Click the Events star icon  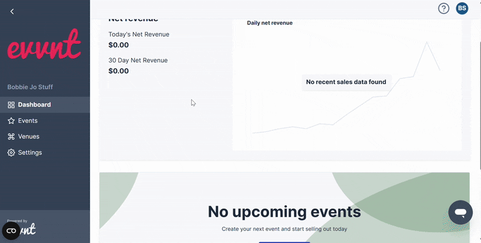click(x=11, y=121)
